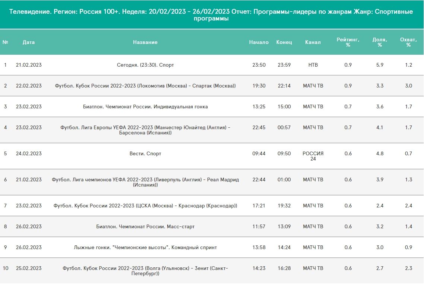This screenshot has height=286, width=424.
Task: Click the 'Рейтинг, %' column header
Action: tap(348, 42)
